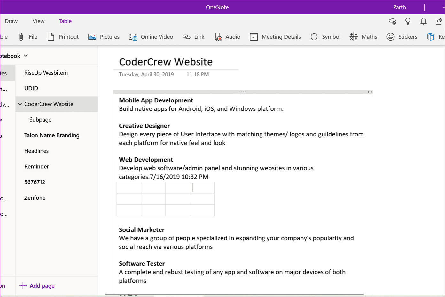This screenshot has width=445, height=297.
Task: Start Audio recording via the microphone icon
Action: (218, 37)
